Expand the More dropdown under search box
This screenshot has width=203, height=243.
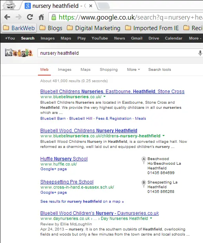(x=133, y=70)
